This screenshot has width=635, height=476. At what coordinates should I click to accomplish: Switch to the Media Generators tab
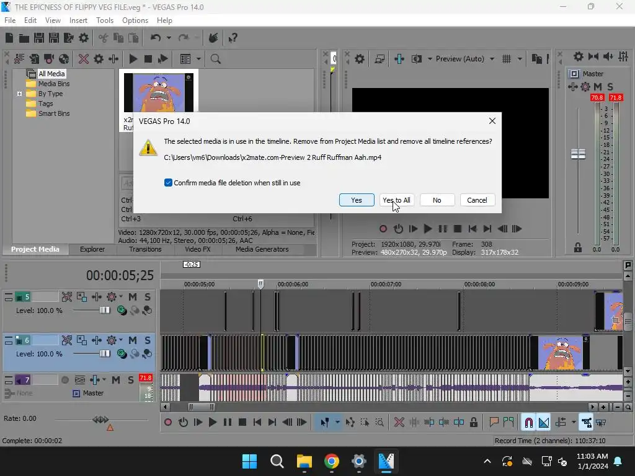(262, 249)
